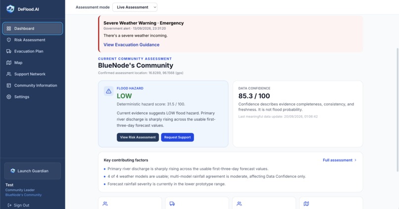Navigate to Community Information
This screenshot has width=399, height=209.
(33, 85)
